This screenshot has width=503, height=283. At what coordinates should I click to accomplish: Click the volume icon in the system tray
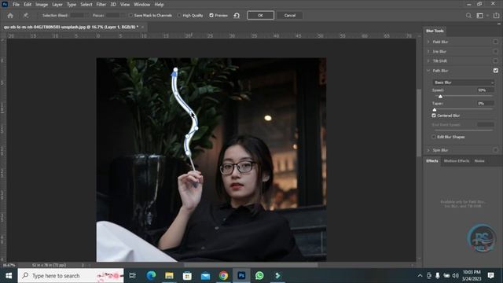455,276
